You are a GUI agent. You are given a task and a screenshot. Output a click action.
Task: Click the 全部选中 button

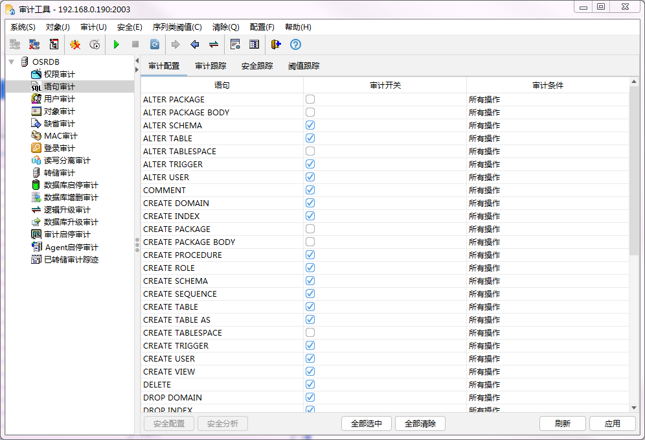tap(367, 424)
